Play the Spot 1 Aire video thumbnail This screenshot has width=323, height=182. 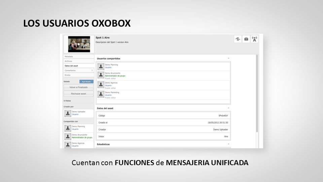79,44
